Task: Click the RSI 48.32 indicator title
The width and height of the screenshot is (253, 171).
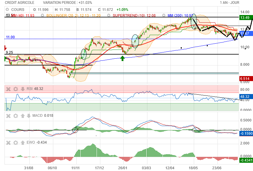Action: pos(35,89)
